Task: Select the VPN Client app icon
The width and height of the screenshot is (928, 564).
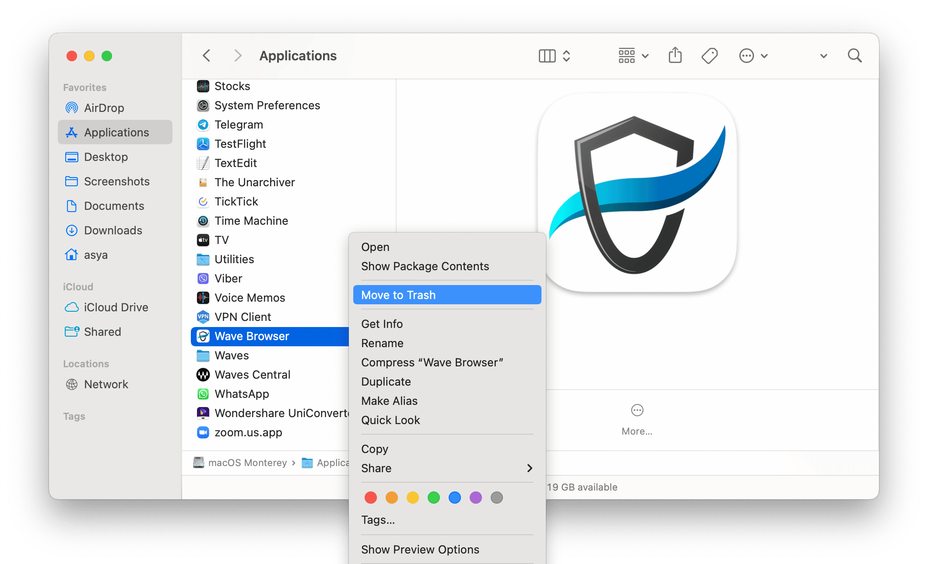Action: click(x=203, y=317)
